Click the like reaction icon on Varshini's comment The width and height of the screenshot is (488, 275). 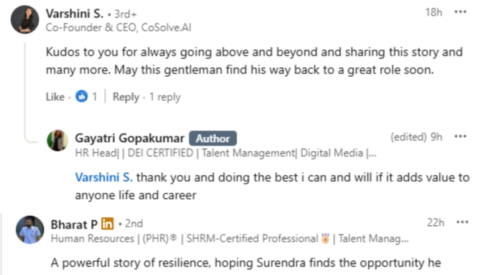pos(82,96)
